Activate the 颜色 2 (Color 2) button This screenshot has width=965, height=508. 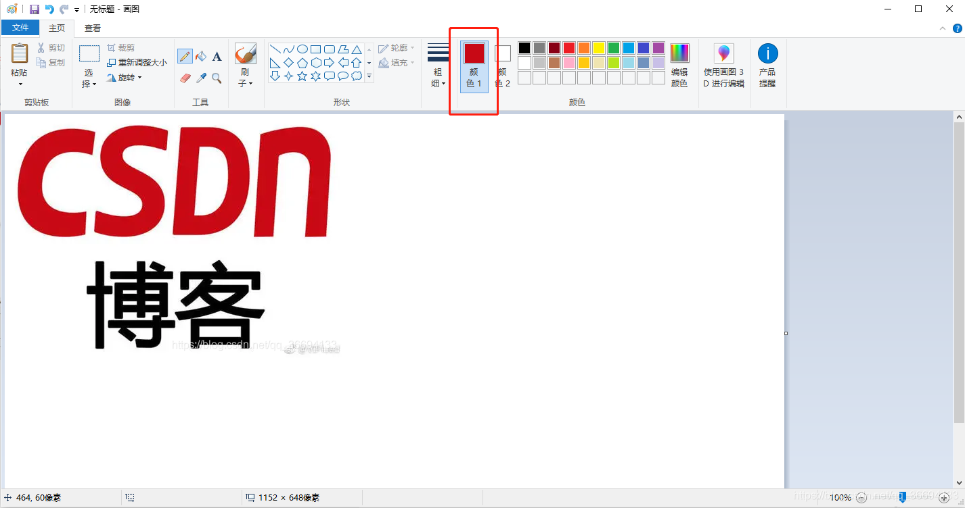click(502, 66)
